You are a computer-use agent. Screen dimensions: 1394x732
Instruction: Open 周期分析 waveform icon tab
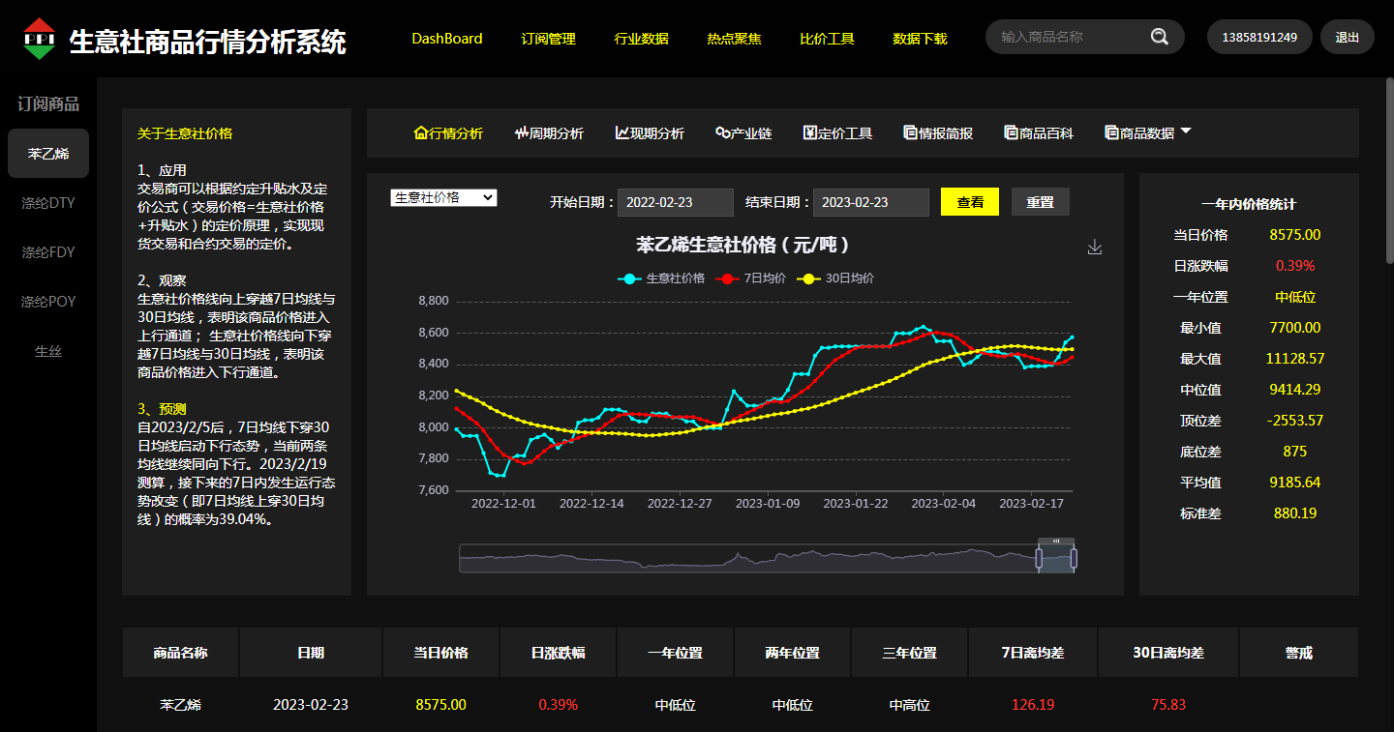click(x=522, y=133)
